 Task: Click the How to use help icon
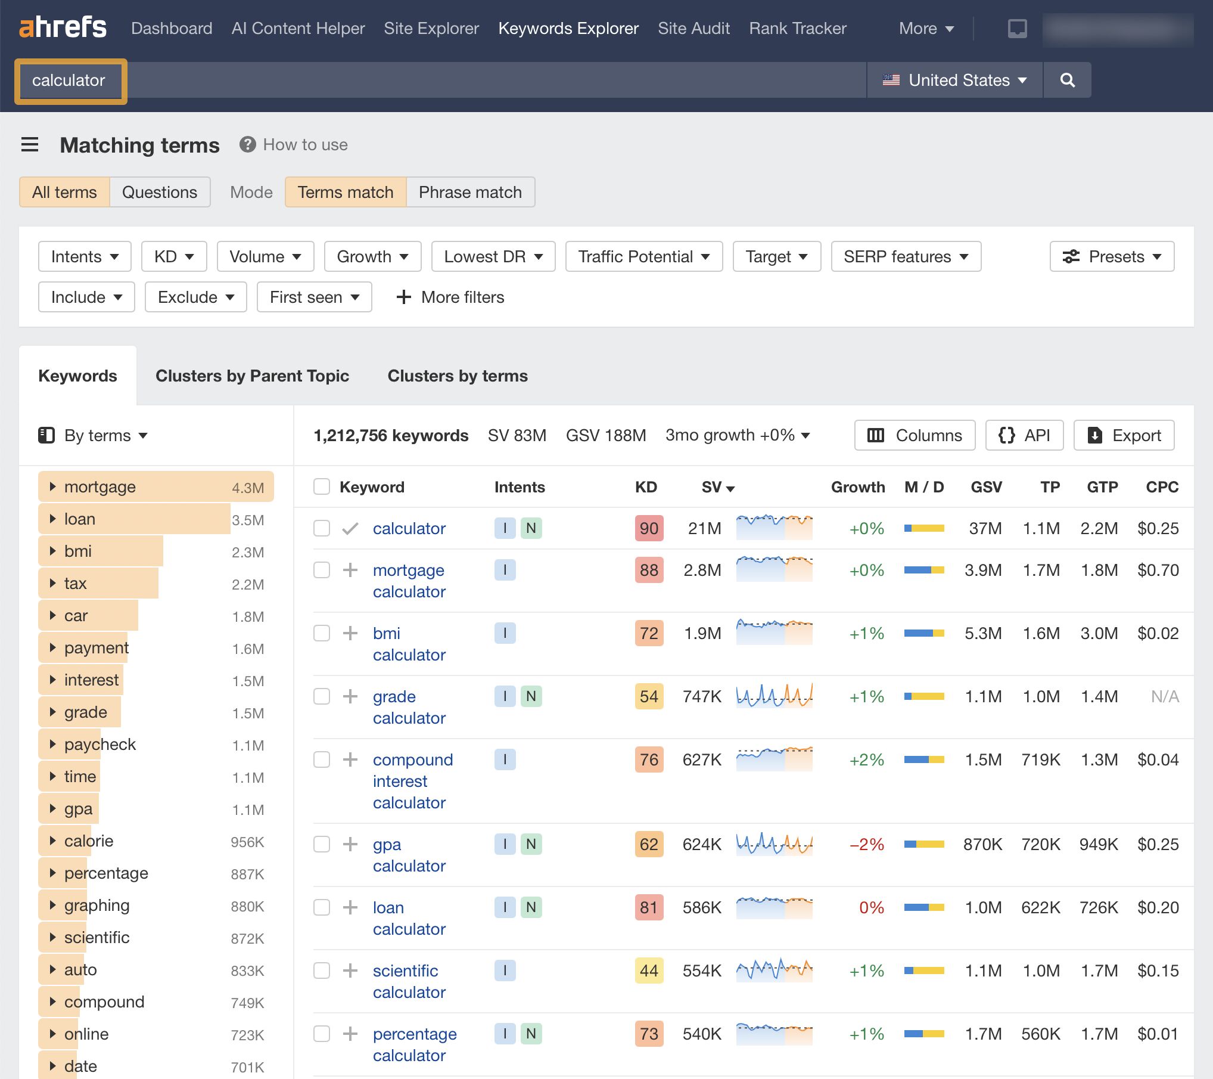pos(248,144)
